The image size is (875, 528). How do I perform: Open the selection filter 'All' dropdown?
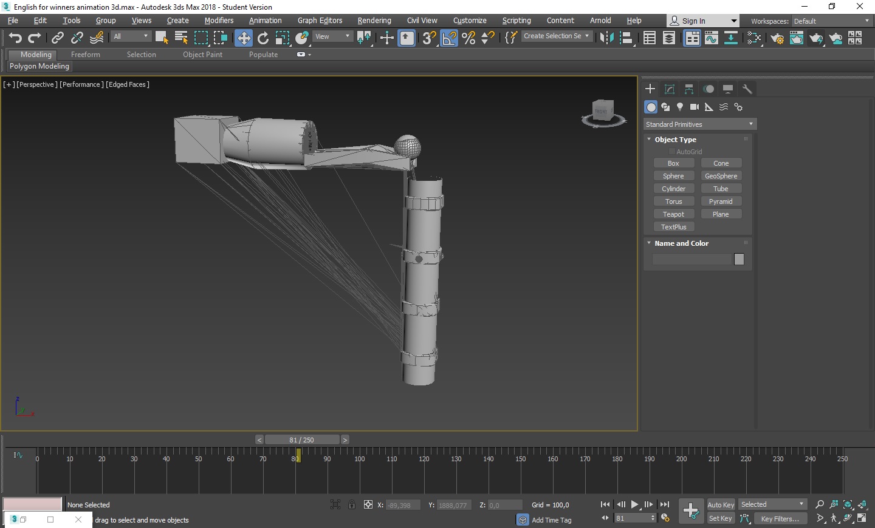pyautogui.click(x=131, y=36)
